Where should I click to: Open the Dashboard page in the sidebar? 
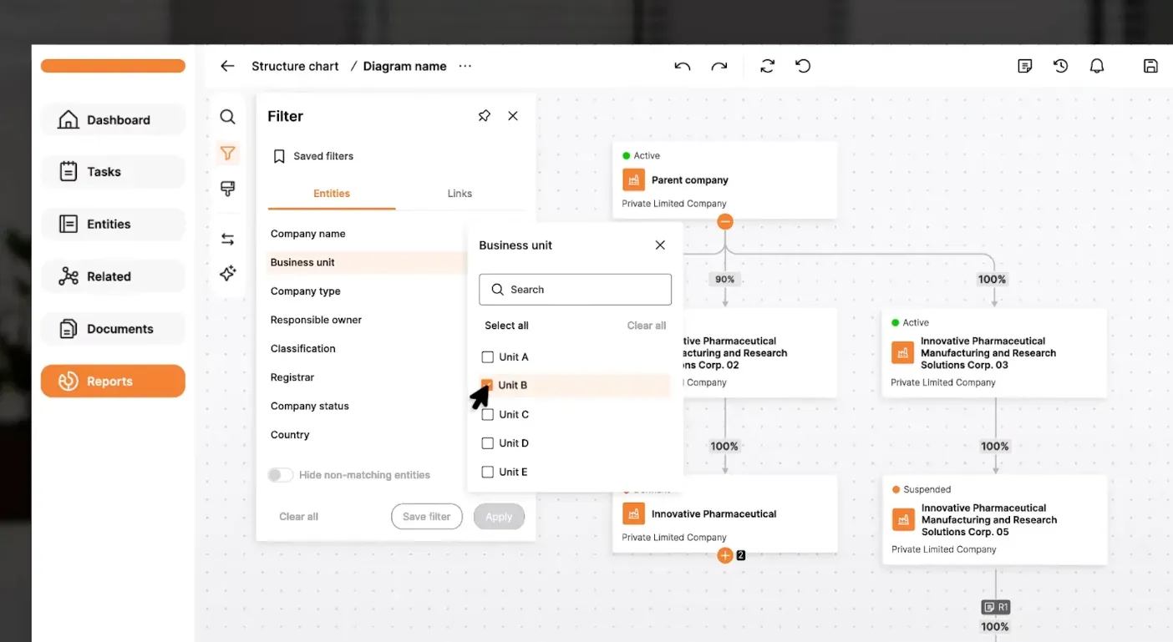tap(113, 120)
